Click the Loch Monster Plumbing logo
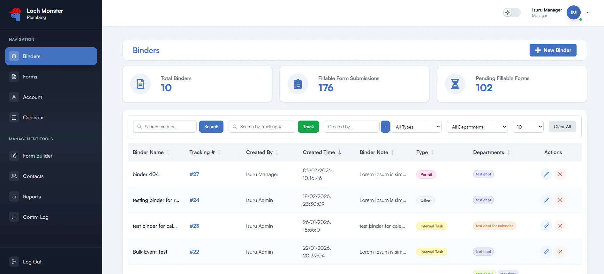The image size is (604, 274). point(15,14)
